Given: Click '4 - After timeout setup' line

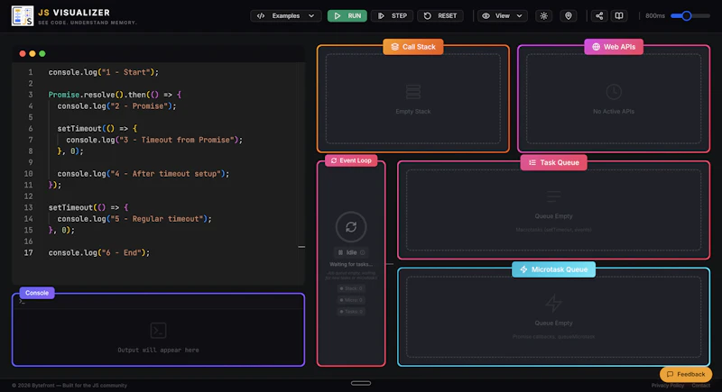Looking at the screenshot, I should (x=143, y=174).
